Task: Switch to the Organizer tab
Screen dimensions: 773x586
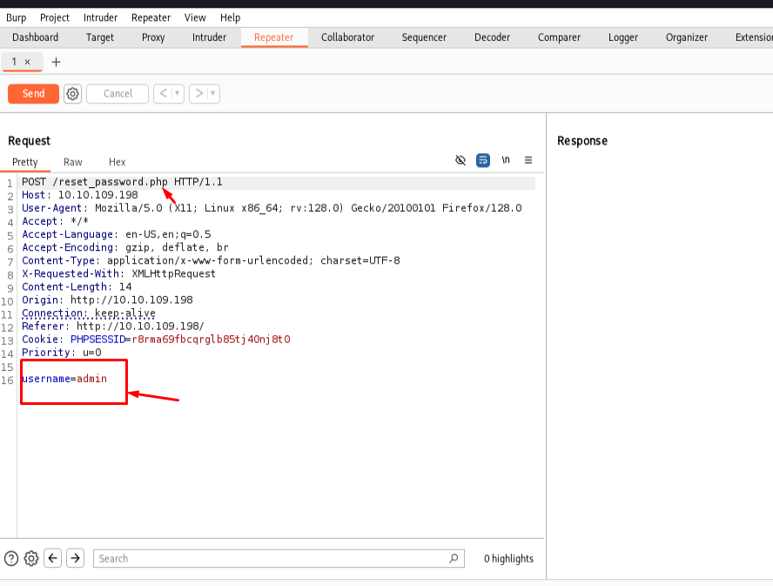Action: [687, 37]
